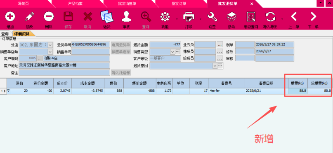The width and height of the screenshot is (333, 153).
Task: Click the cell value 3.8745
Action: click(62, 91)
